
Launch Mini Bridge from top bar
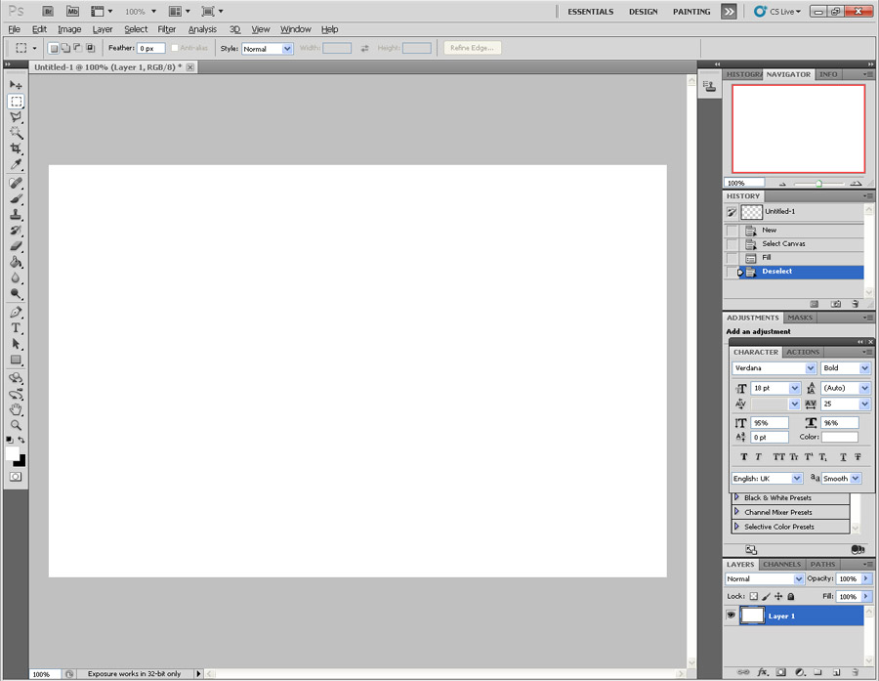point(72,11)
